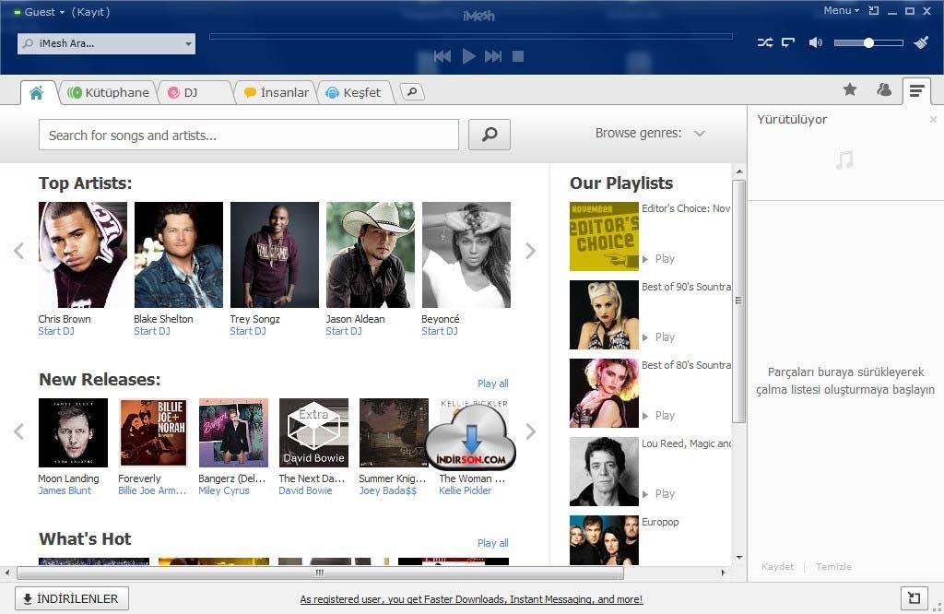Open the friends/people icon panel
The image size is (944, 614).
pyautogui.click(x=883, y=89)
